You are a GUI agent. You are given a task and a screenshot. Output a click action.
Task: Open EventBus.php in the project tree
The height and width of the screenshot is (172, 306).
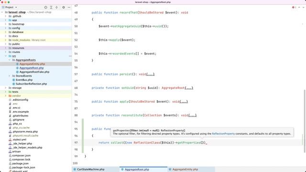pyautogui.click(x=24, y=80)
